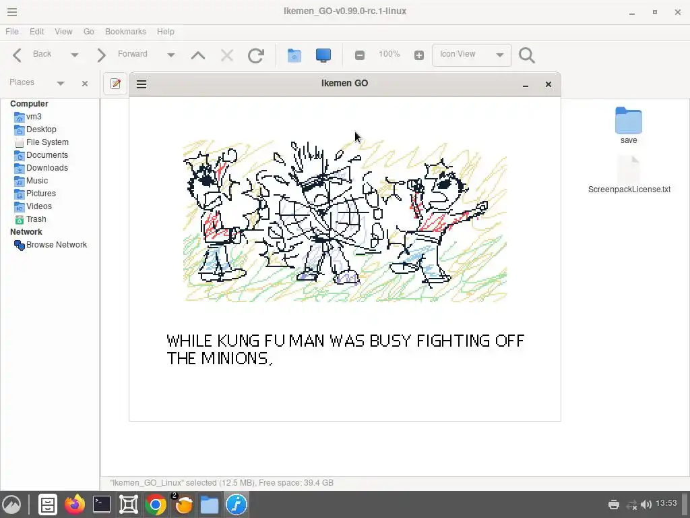Open the network tray icon
This screenshot has height=518, width=690.
[x=631, y=505]
